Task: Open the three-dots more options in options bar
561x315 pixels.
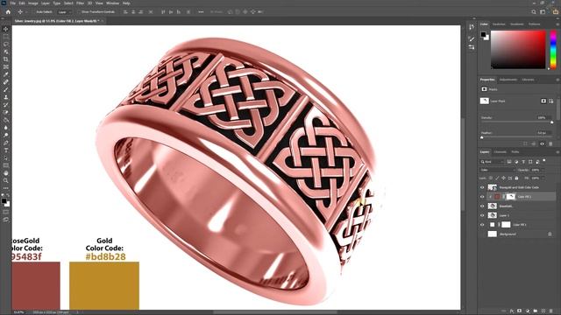Action: tap(201, 11)
